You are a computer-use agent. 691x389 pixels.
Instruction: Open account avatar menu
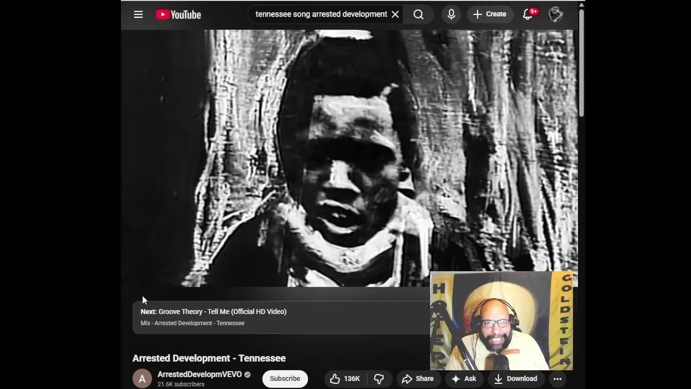click(555, 14)
